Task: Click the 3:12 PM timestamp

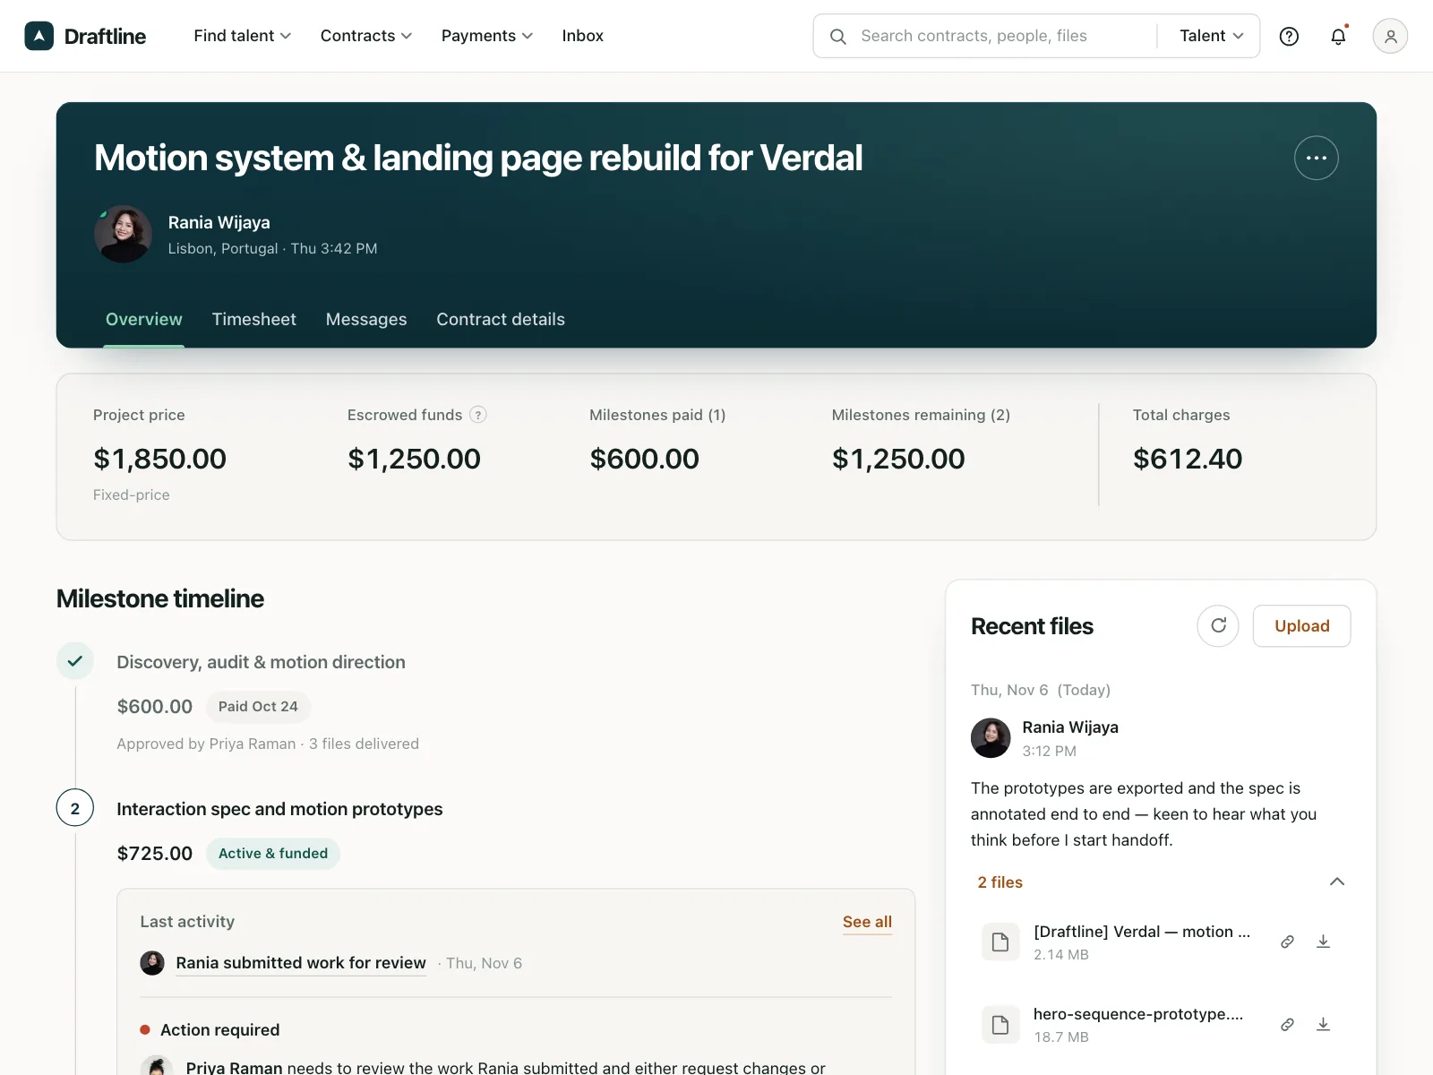Action: [x=1050, y=751]
